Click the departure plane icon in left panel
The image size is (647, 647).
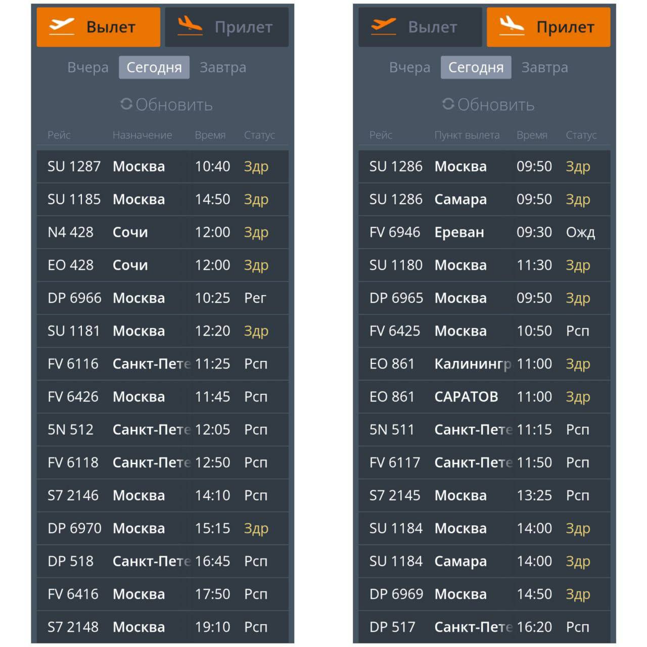(62, 26)
